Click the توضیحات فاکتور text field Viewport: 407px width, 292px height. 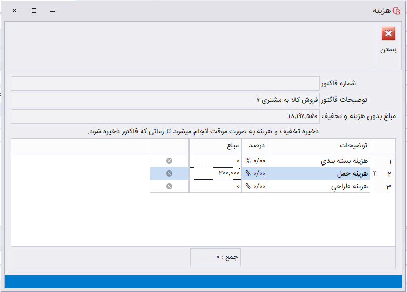165,100
